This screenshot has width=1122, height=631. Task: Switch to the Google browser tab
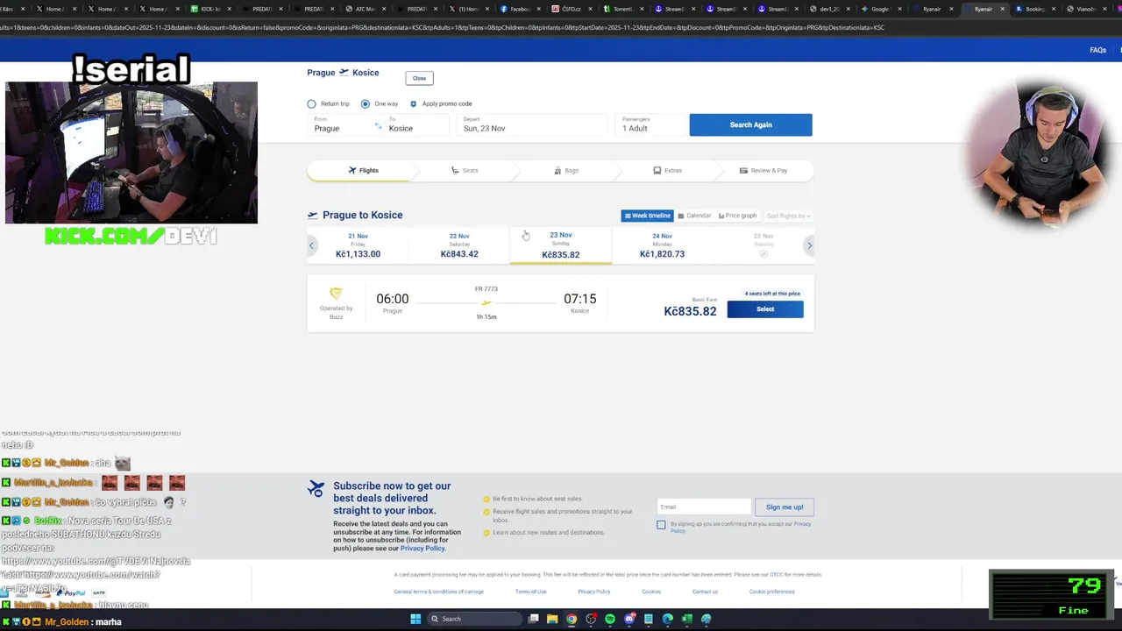pyautogui.click(x=882, y=9)
